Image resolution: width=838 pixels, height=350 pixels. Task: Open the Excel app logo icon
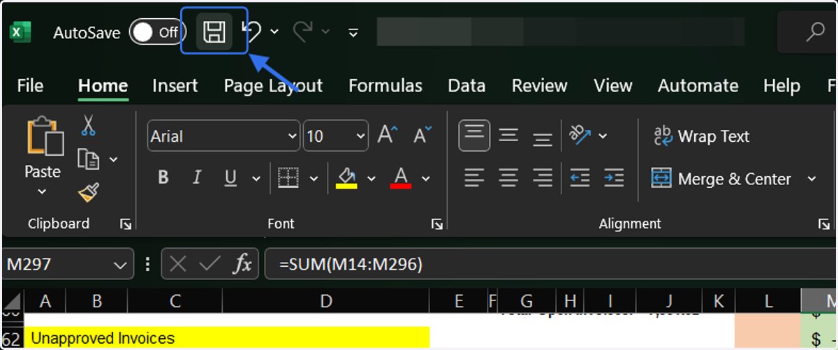tap(20, 32)
